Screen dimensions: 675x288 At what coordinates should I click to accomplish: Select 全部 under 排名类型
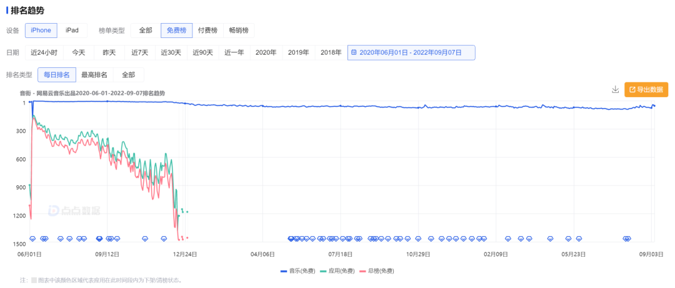click(128, 75)
